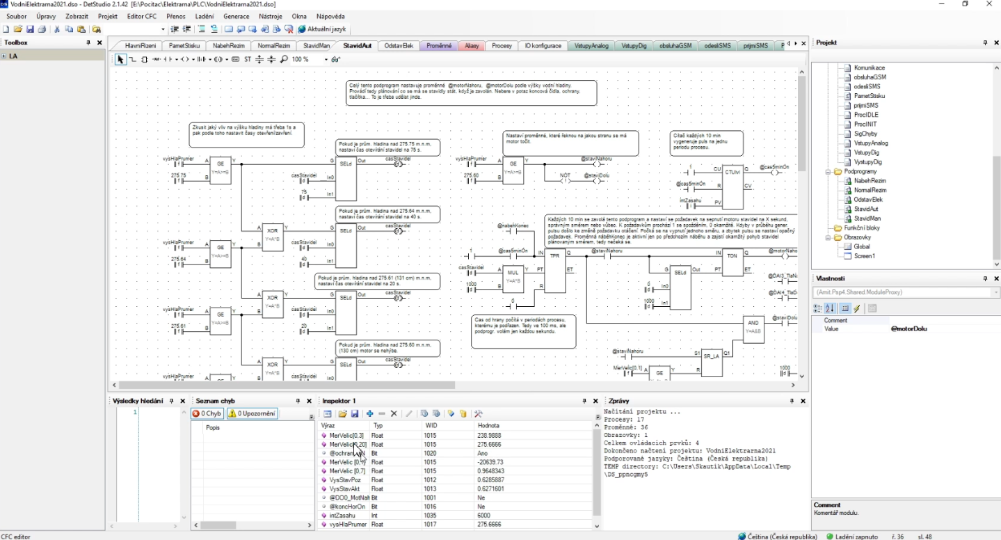Click the canvas horizontal scrollbar
This screenshot has width=1001, height=540.
pyautogui.click(x=287, y=385)
